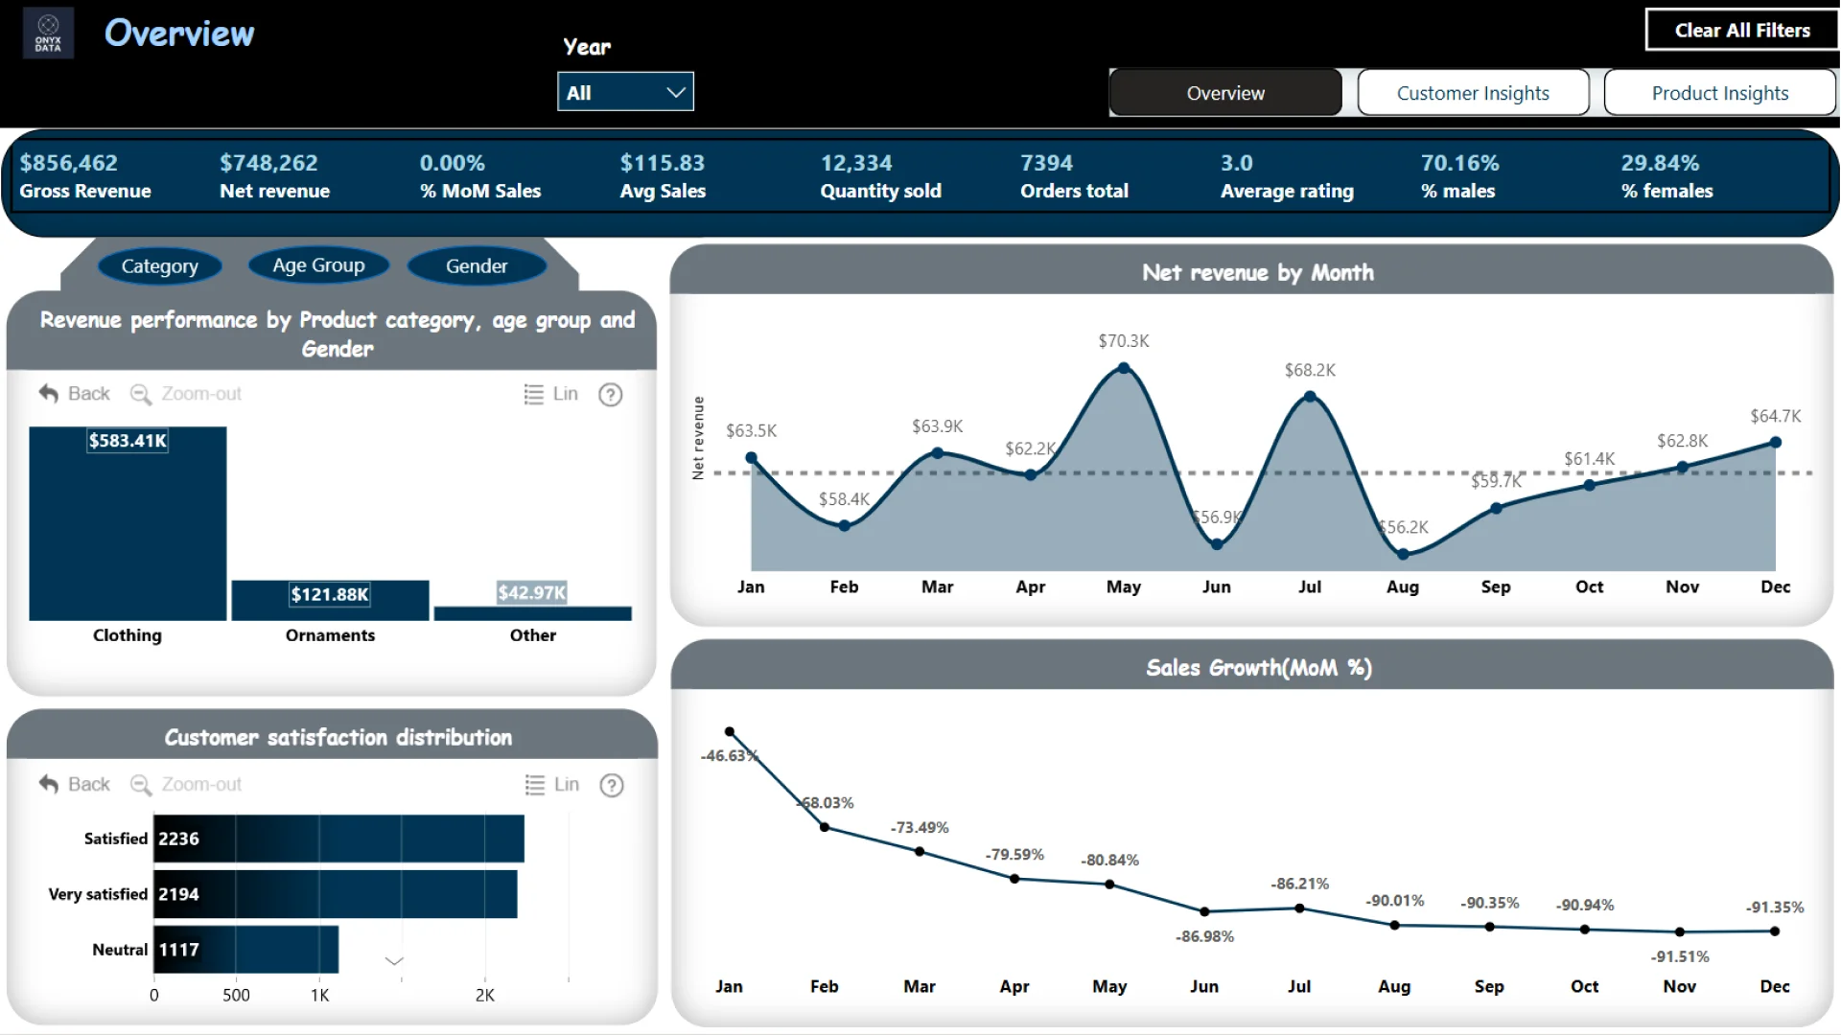Click the Nov sales growth point -91.51%
This screenshot has height=1035, width=1841.
click(x=1679, y=931)
